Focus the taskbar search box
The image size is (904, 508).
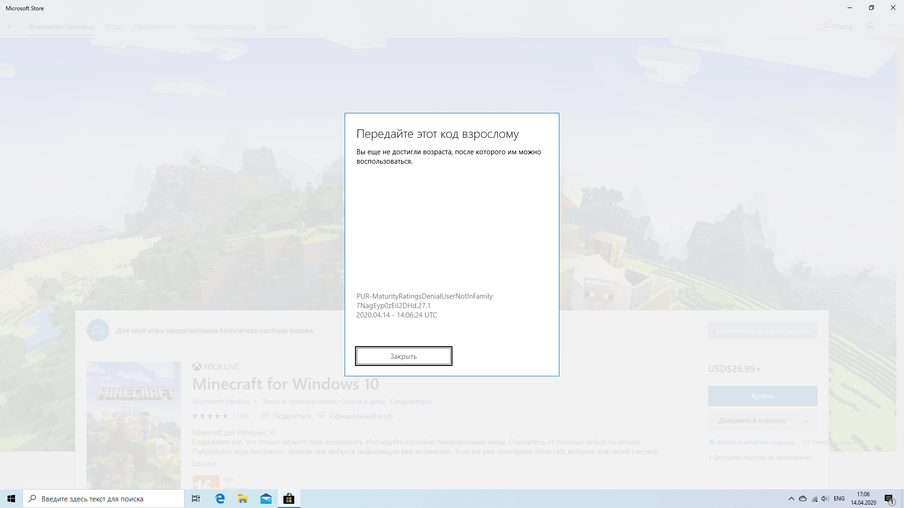[104, 499]
